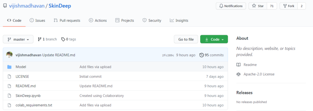
Task: Open commit hash 2fc289c
Action: tap(168, 55)
